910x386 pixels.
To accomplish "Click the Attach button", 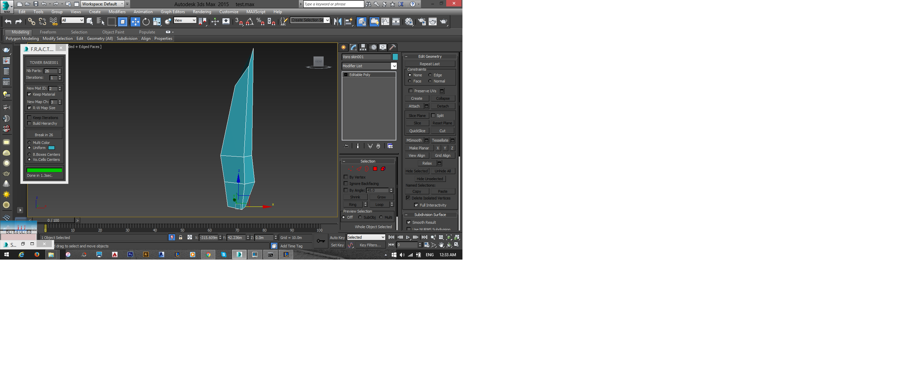I will (x=414, y=106).
